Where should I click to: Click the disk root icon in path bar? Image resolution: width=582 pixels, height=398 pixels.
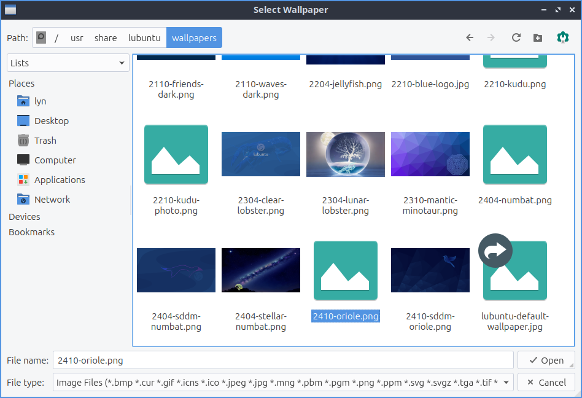coord(41,37)
